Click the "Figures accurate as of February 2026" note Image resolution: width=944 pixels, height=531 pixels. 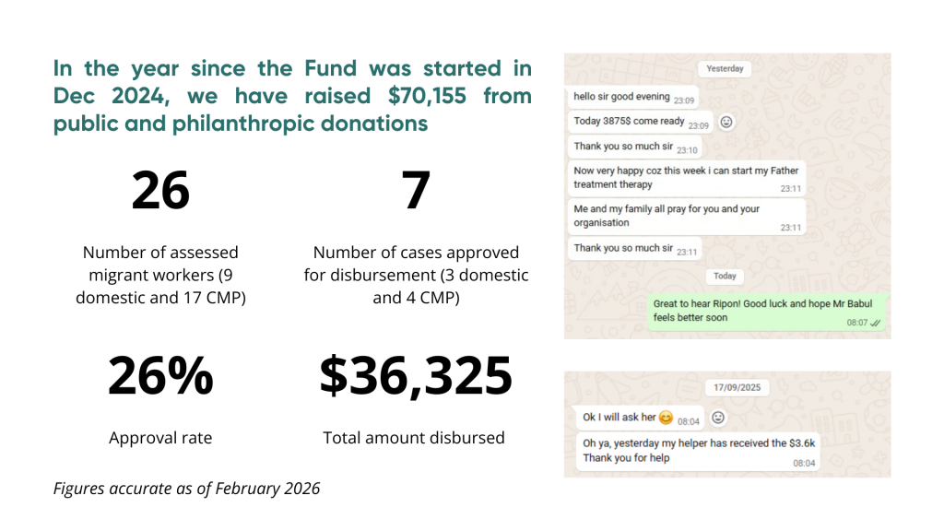tap(186, 489)
